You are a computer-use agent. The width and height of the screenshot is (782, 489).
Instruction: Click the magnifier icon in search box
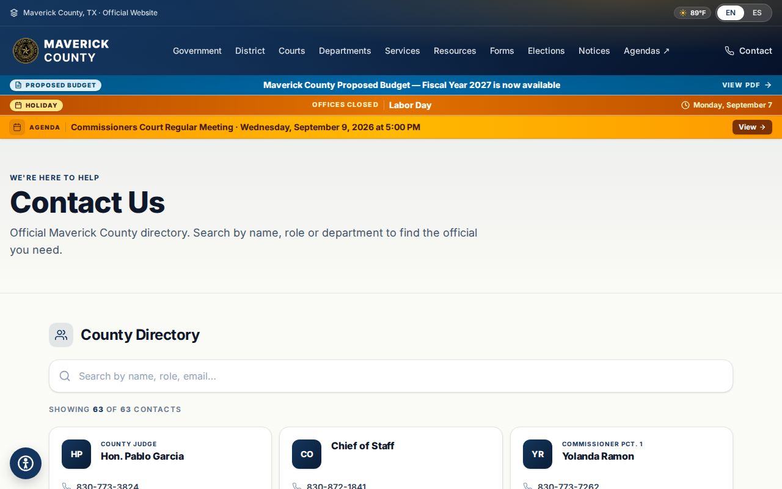[x=65, y=376]
